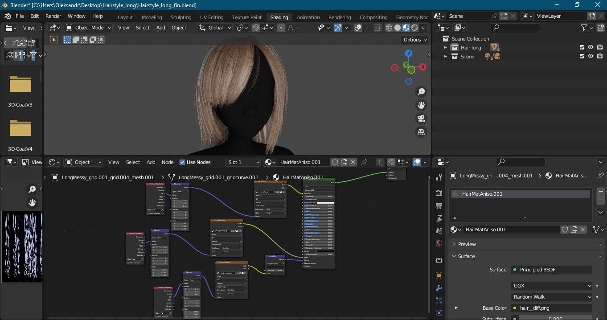
Task: Click hair__diff.png Base Color link
Action: pos(552,308)
